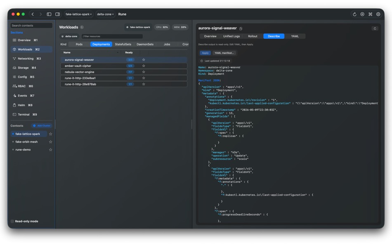Viewport: 392px width, 245px height.
Task: Click the delta-zone namespace chip
Action: (x=69, y=36)
